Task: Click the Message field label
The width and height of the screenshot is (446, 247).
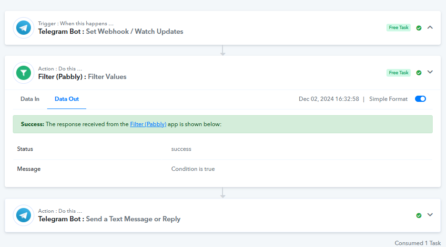Action: (29, 169)
